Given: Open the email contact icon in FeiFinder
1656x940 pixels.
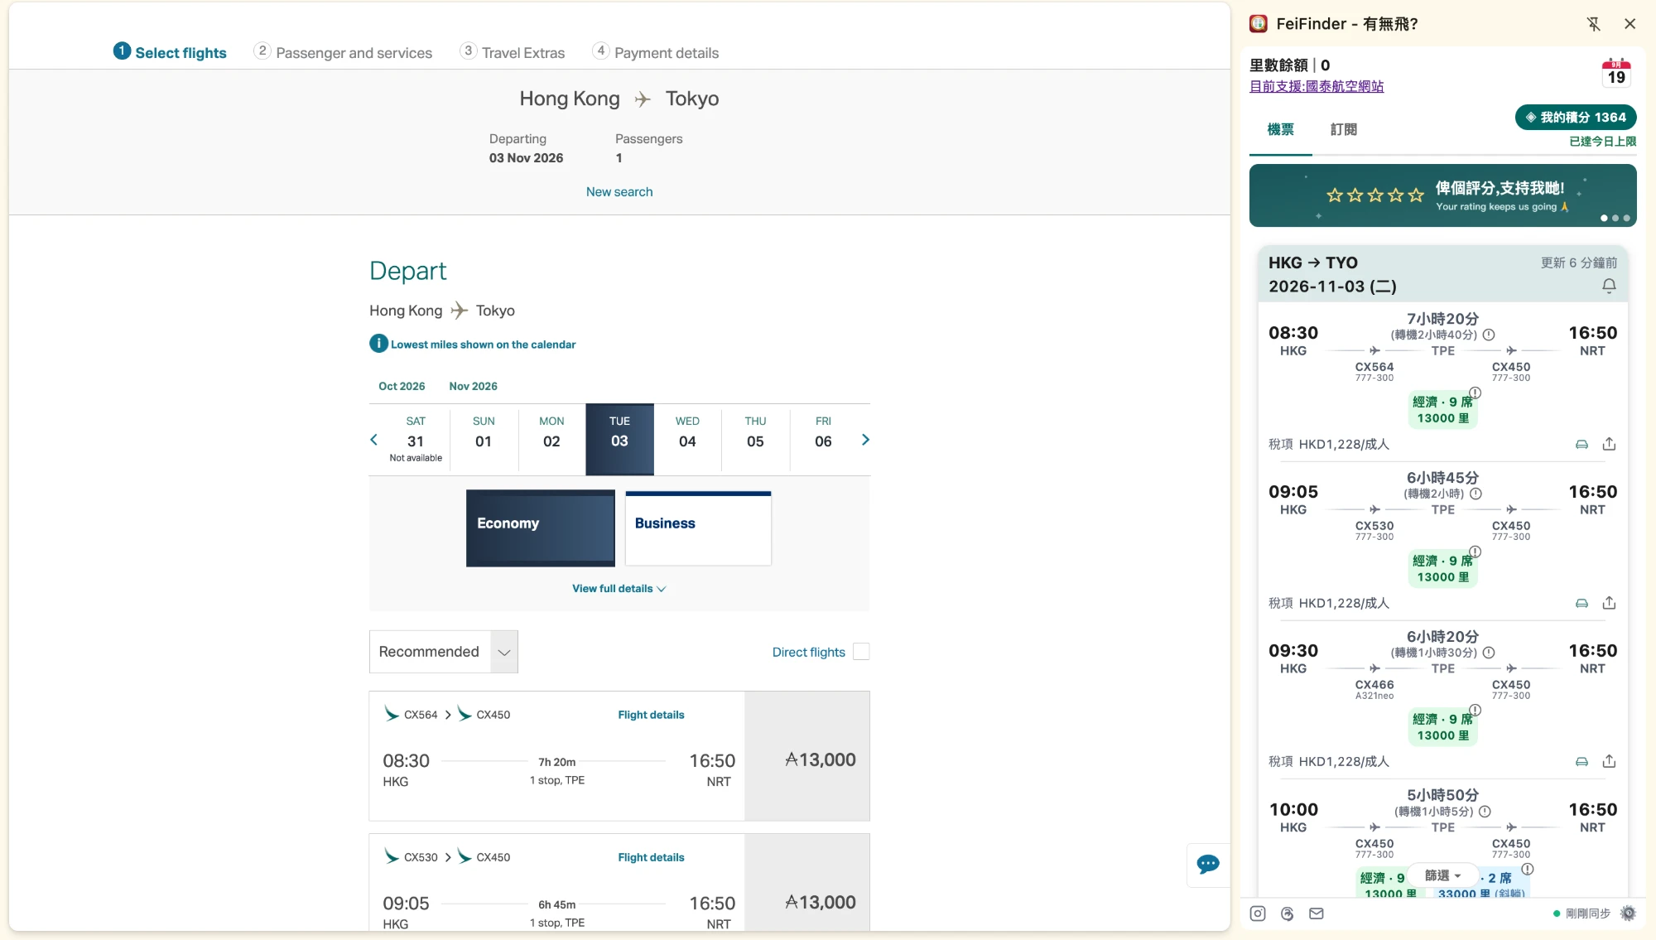Looking at the screenshot, I should coord(1317,913).
